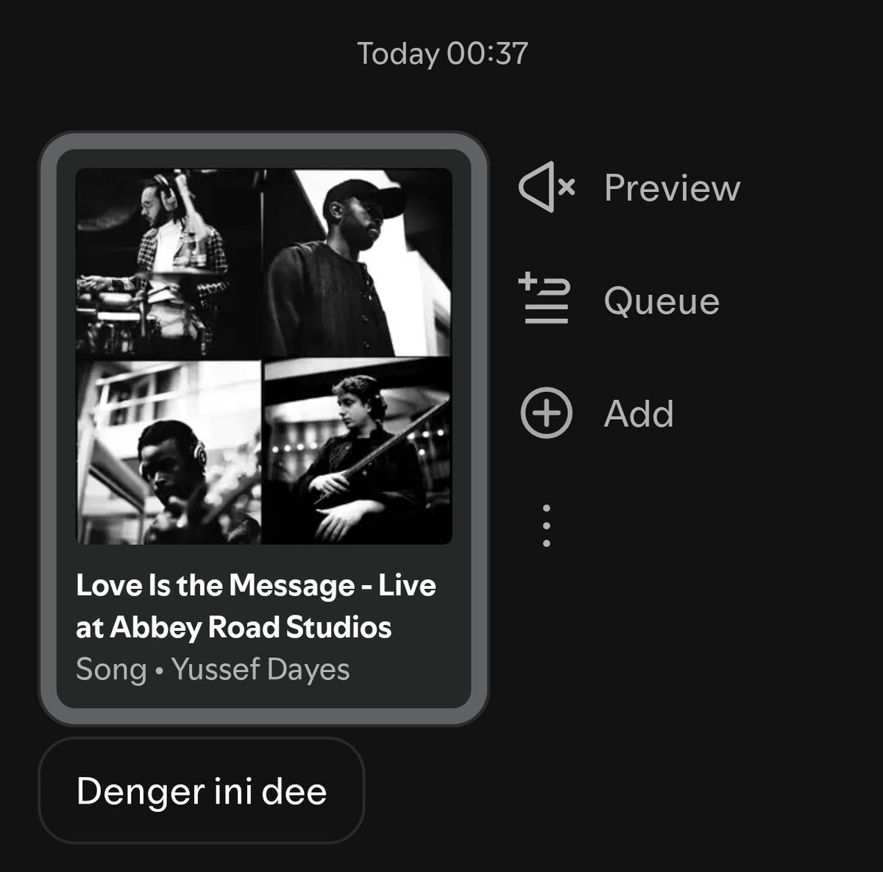Tap the Queue label
Image resolution: width=883 pixels, height=872 pixels.
point(662,301)
